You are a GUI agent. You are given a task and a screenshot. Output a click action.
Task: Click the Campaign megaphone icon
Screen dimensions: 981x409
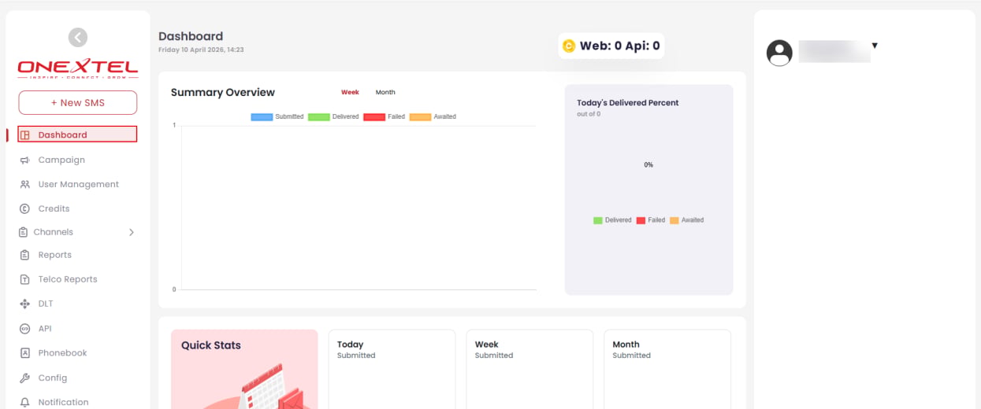tap(25, 160)
